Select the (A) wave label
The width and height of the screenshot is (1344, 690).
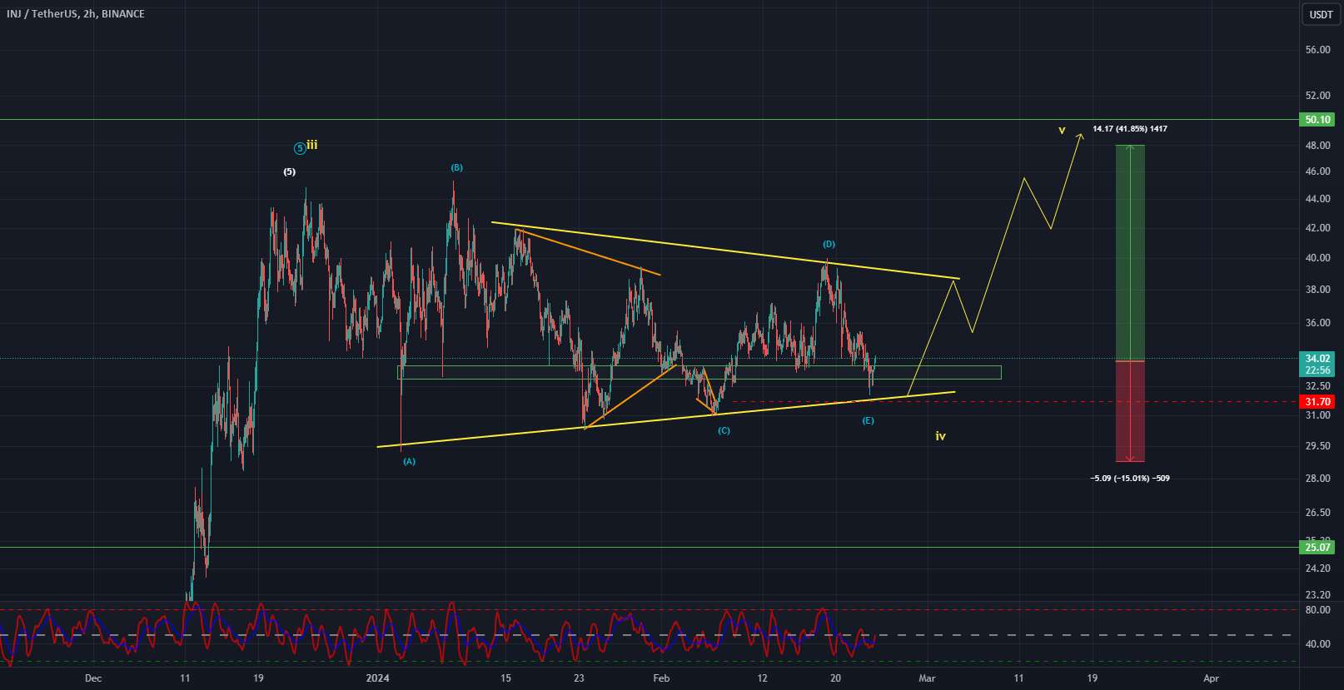click(x=409, y=461)
